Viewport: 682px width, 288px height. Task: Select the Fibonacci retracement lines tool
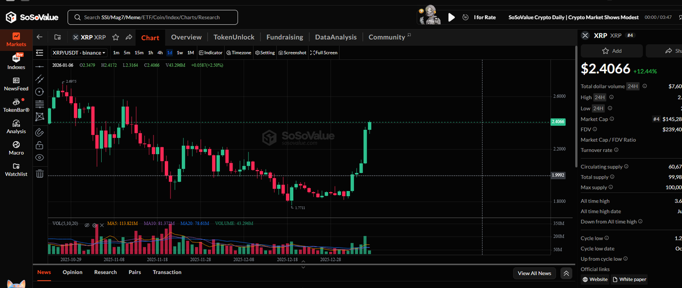[40, 104]
